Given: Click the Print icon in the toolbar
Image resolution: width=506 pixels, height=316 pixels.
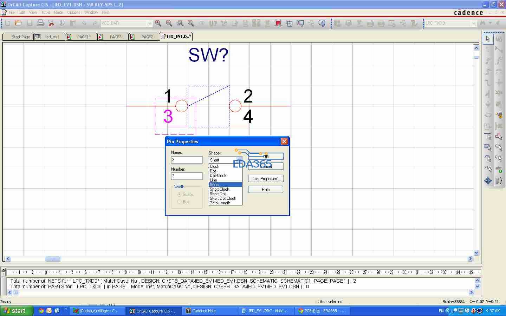Looking at the screenshot, I should (40, 23).
